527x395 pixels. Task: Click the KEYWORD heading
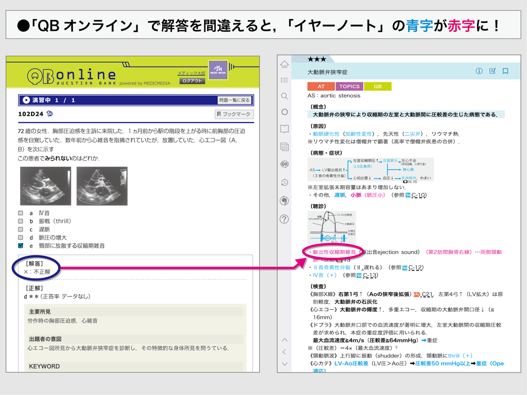44,366
